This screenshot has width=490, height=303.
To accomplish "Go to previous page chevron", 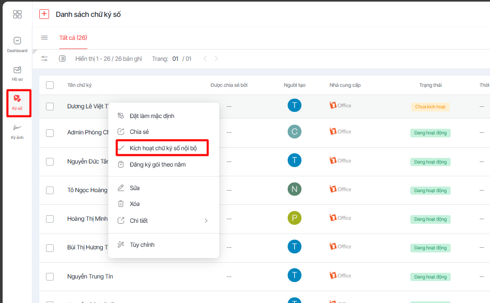I will pyautogui.click(x=205, y=59).
